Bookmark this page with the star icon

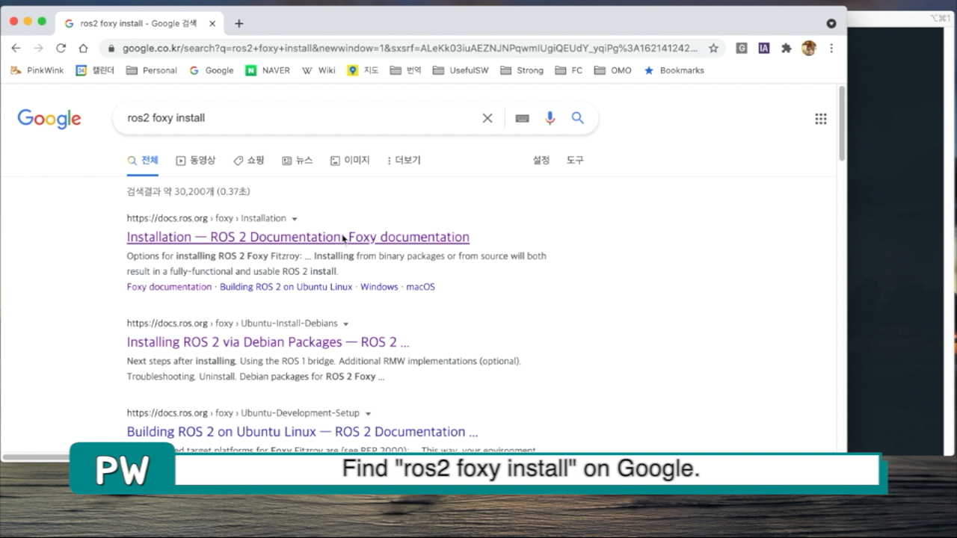713,48
